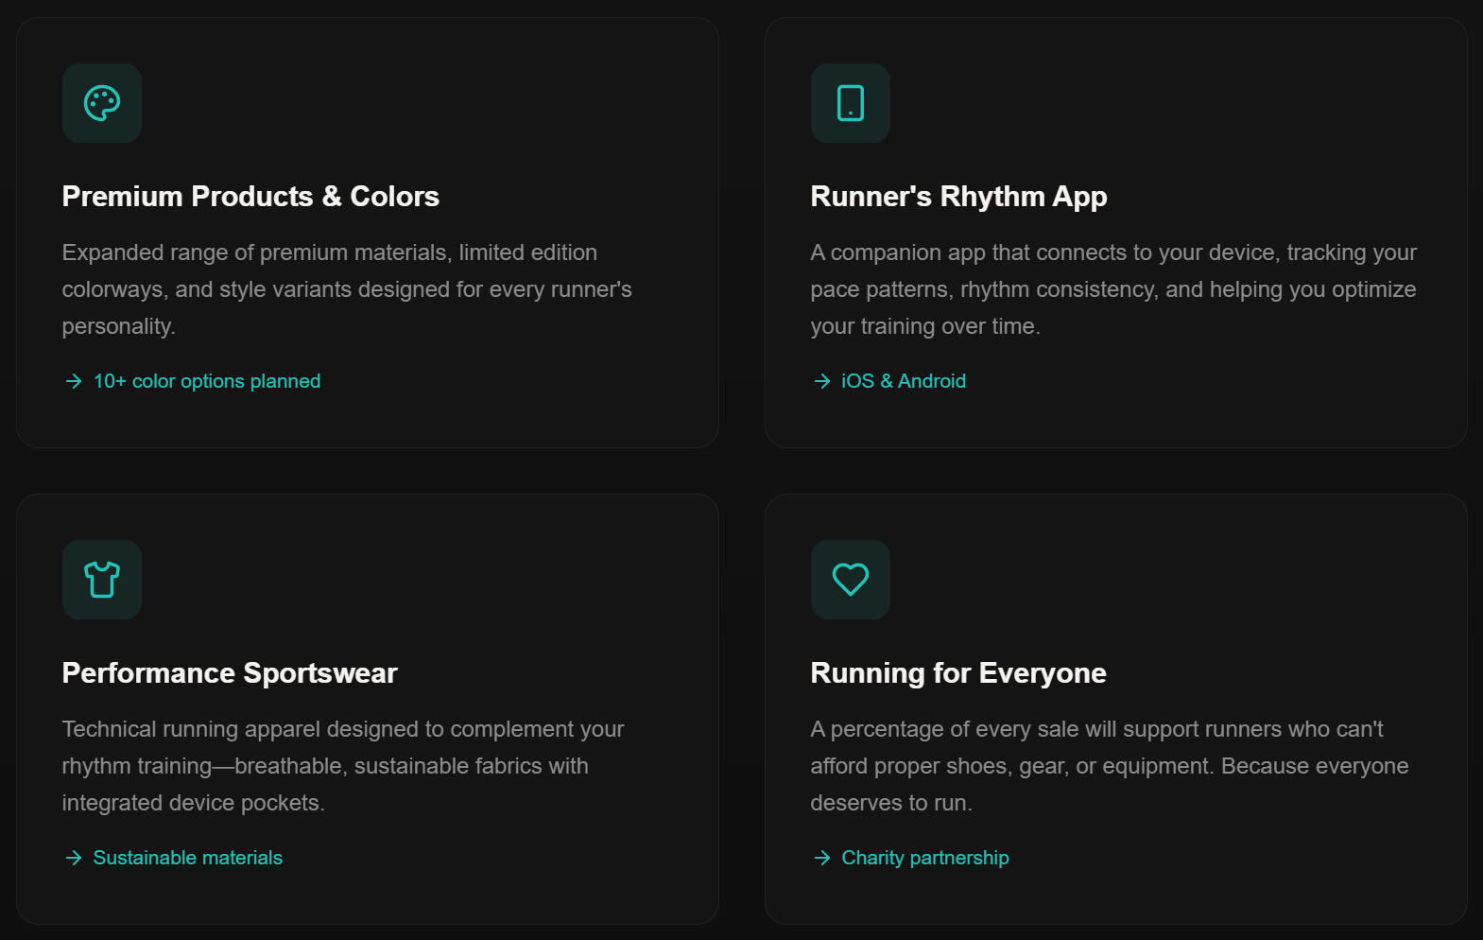The image size is (1483, 940).
Task: Select the Premium Products & Colors heading
Action: tap(250, 197)
